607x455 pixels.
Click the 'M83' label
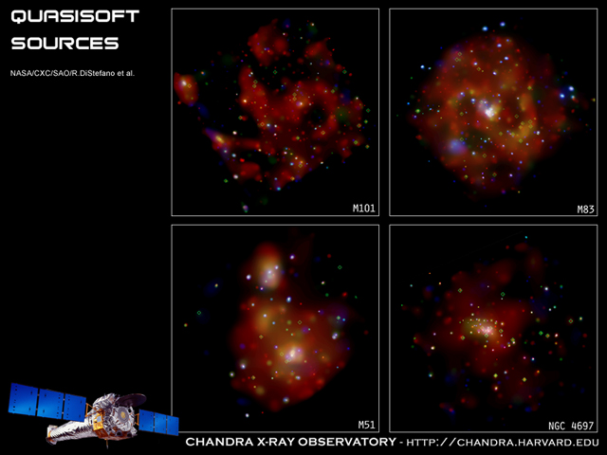tap(586, 209)
